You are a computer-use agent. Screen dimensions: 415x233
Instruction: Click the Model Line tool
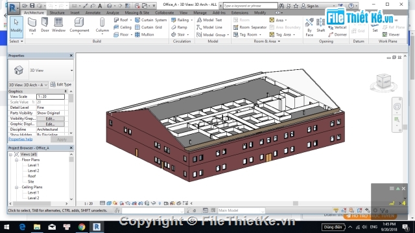(x=209, y=27)
